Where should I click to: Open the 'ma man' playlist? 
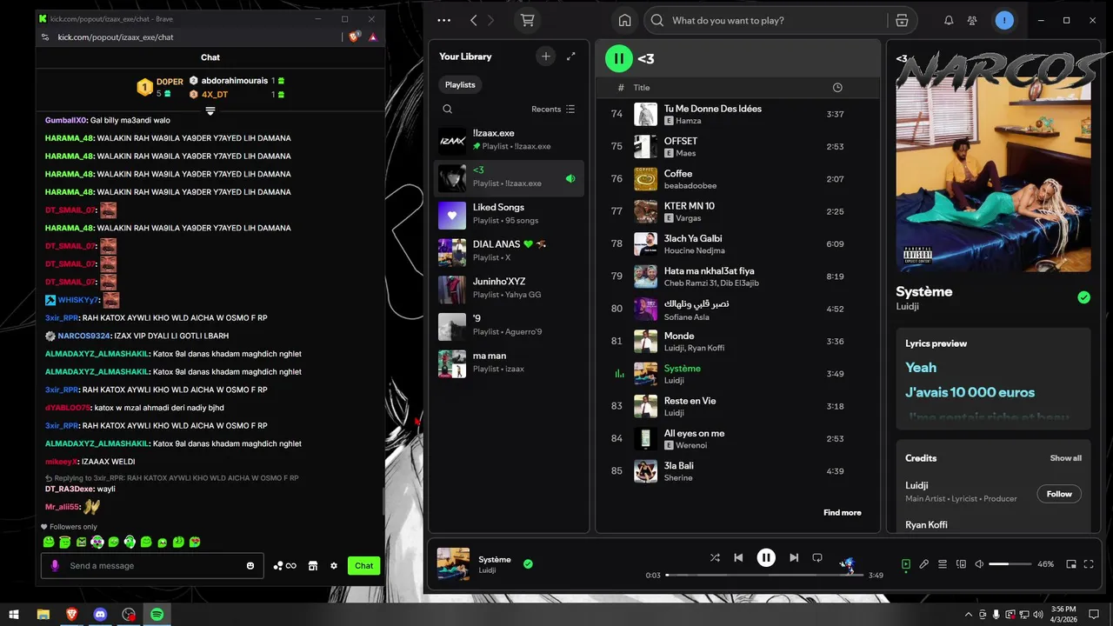(509, 363)
